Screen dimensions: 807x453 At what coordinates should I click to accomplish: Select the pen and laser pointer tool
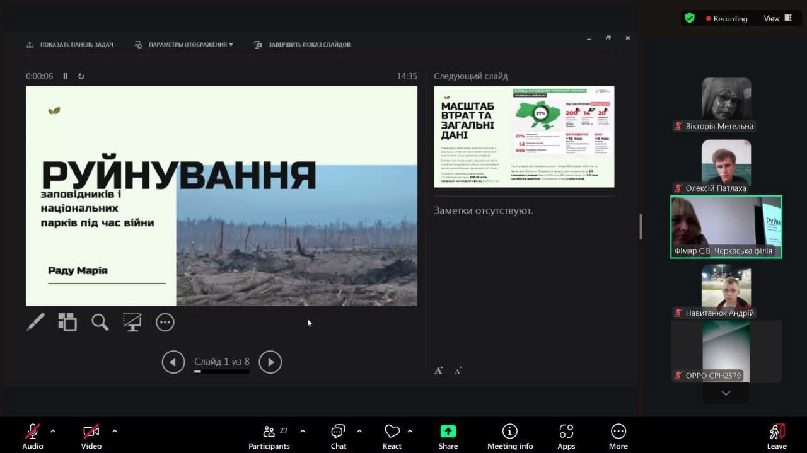(x=35, y=322)
